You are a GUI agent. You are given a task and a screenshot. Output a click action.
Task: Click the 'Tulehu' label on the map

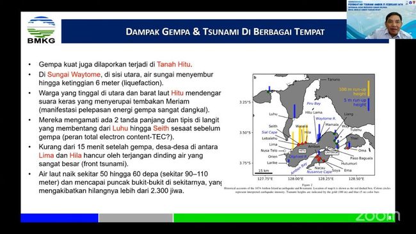356,130
